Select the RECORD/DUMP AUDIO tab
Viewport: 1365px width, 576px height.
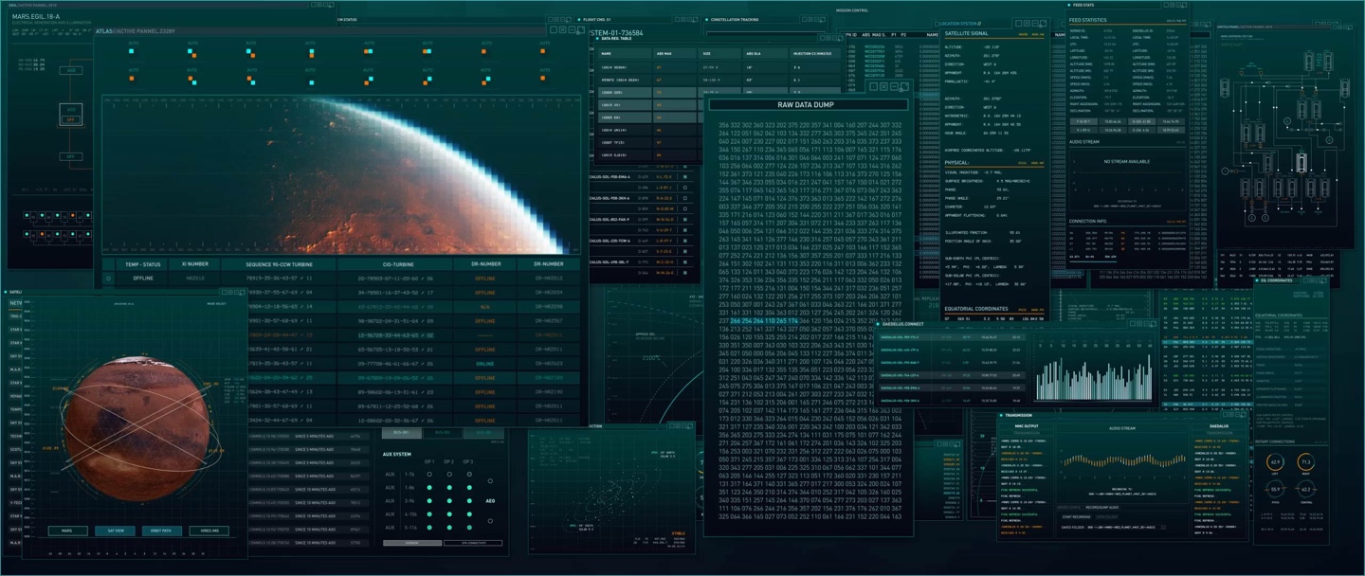pos(1102,507)
